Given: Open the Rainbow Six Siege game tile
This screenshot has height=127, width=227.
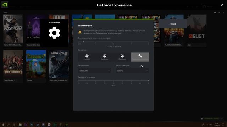Looking at the screenshot, I should click(59, 66).
